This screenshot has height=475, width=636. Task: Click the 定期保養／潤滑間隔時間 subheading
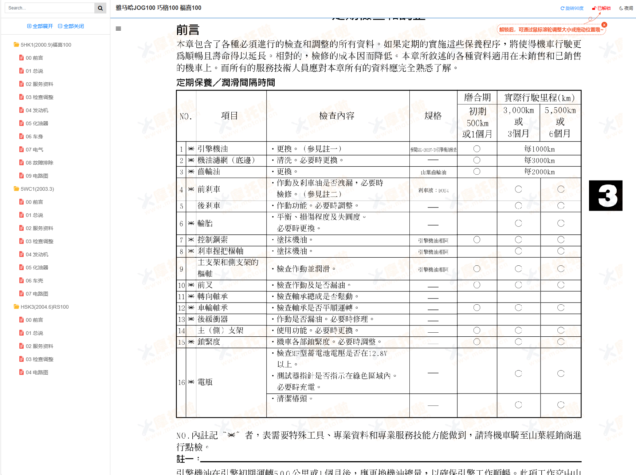tap(226, 83)
